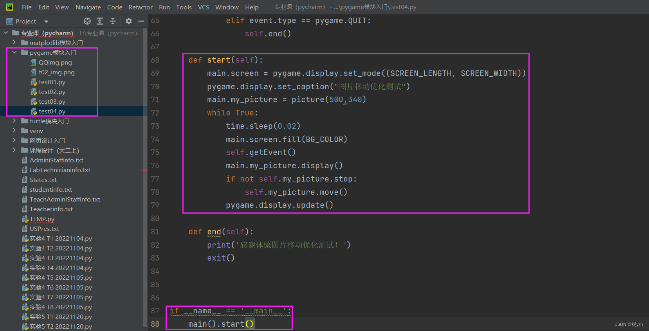Open the View menu
Viewport: 649px width, 331px height.
coord(62,7)
